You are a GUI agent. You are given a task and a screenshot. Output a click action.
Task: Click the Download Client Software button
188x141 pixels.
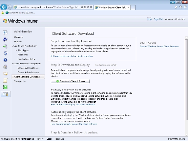70,81
